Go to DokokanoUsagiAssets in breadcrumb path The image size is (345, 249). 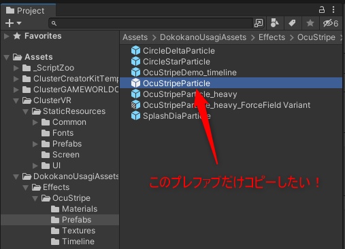pos(203,37)
